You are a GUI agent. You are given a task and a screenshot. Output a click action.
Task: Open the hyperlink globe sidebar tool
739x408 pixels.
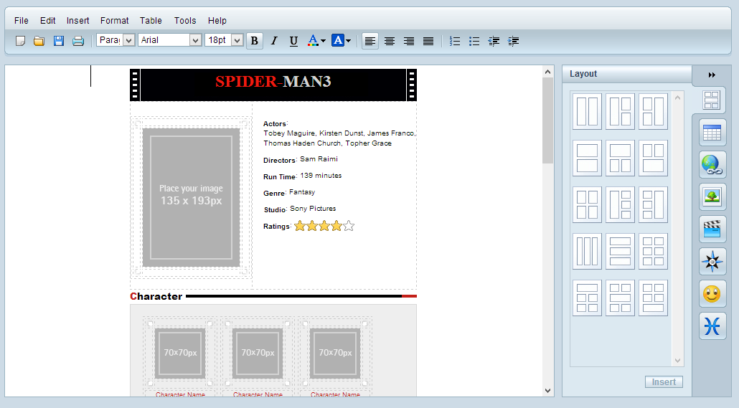tap(712, 165)
